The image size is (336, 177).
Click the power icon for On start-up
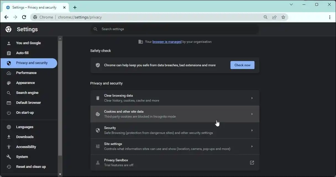coord(9,113)
